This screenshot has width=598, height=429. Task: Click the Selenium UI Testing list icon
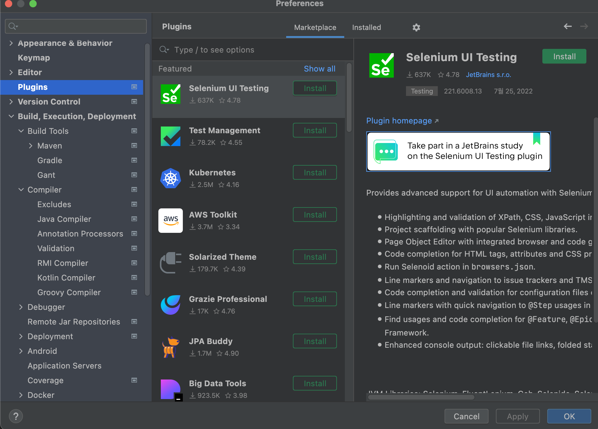pyautogui.click(x=171, y=94)
